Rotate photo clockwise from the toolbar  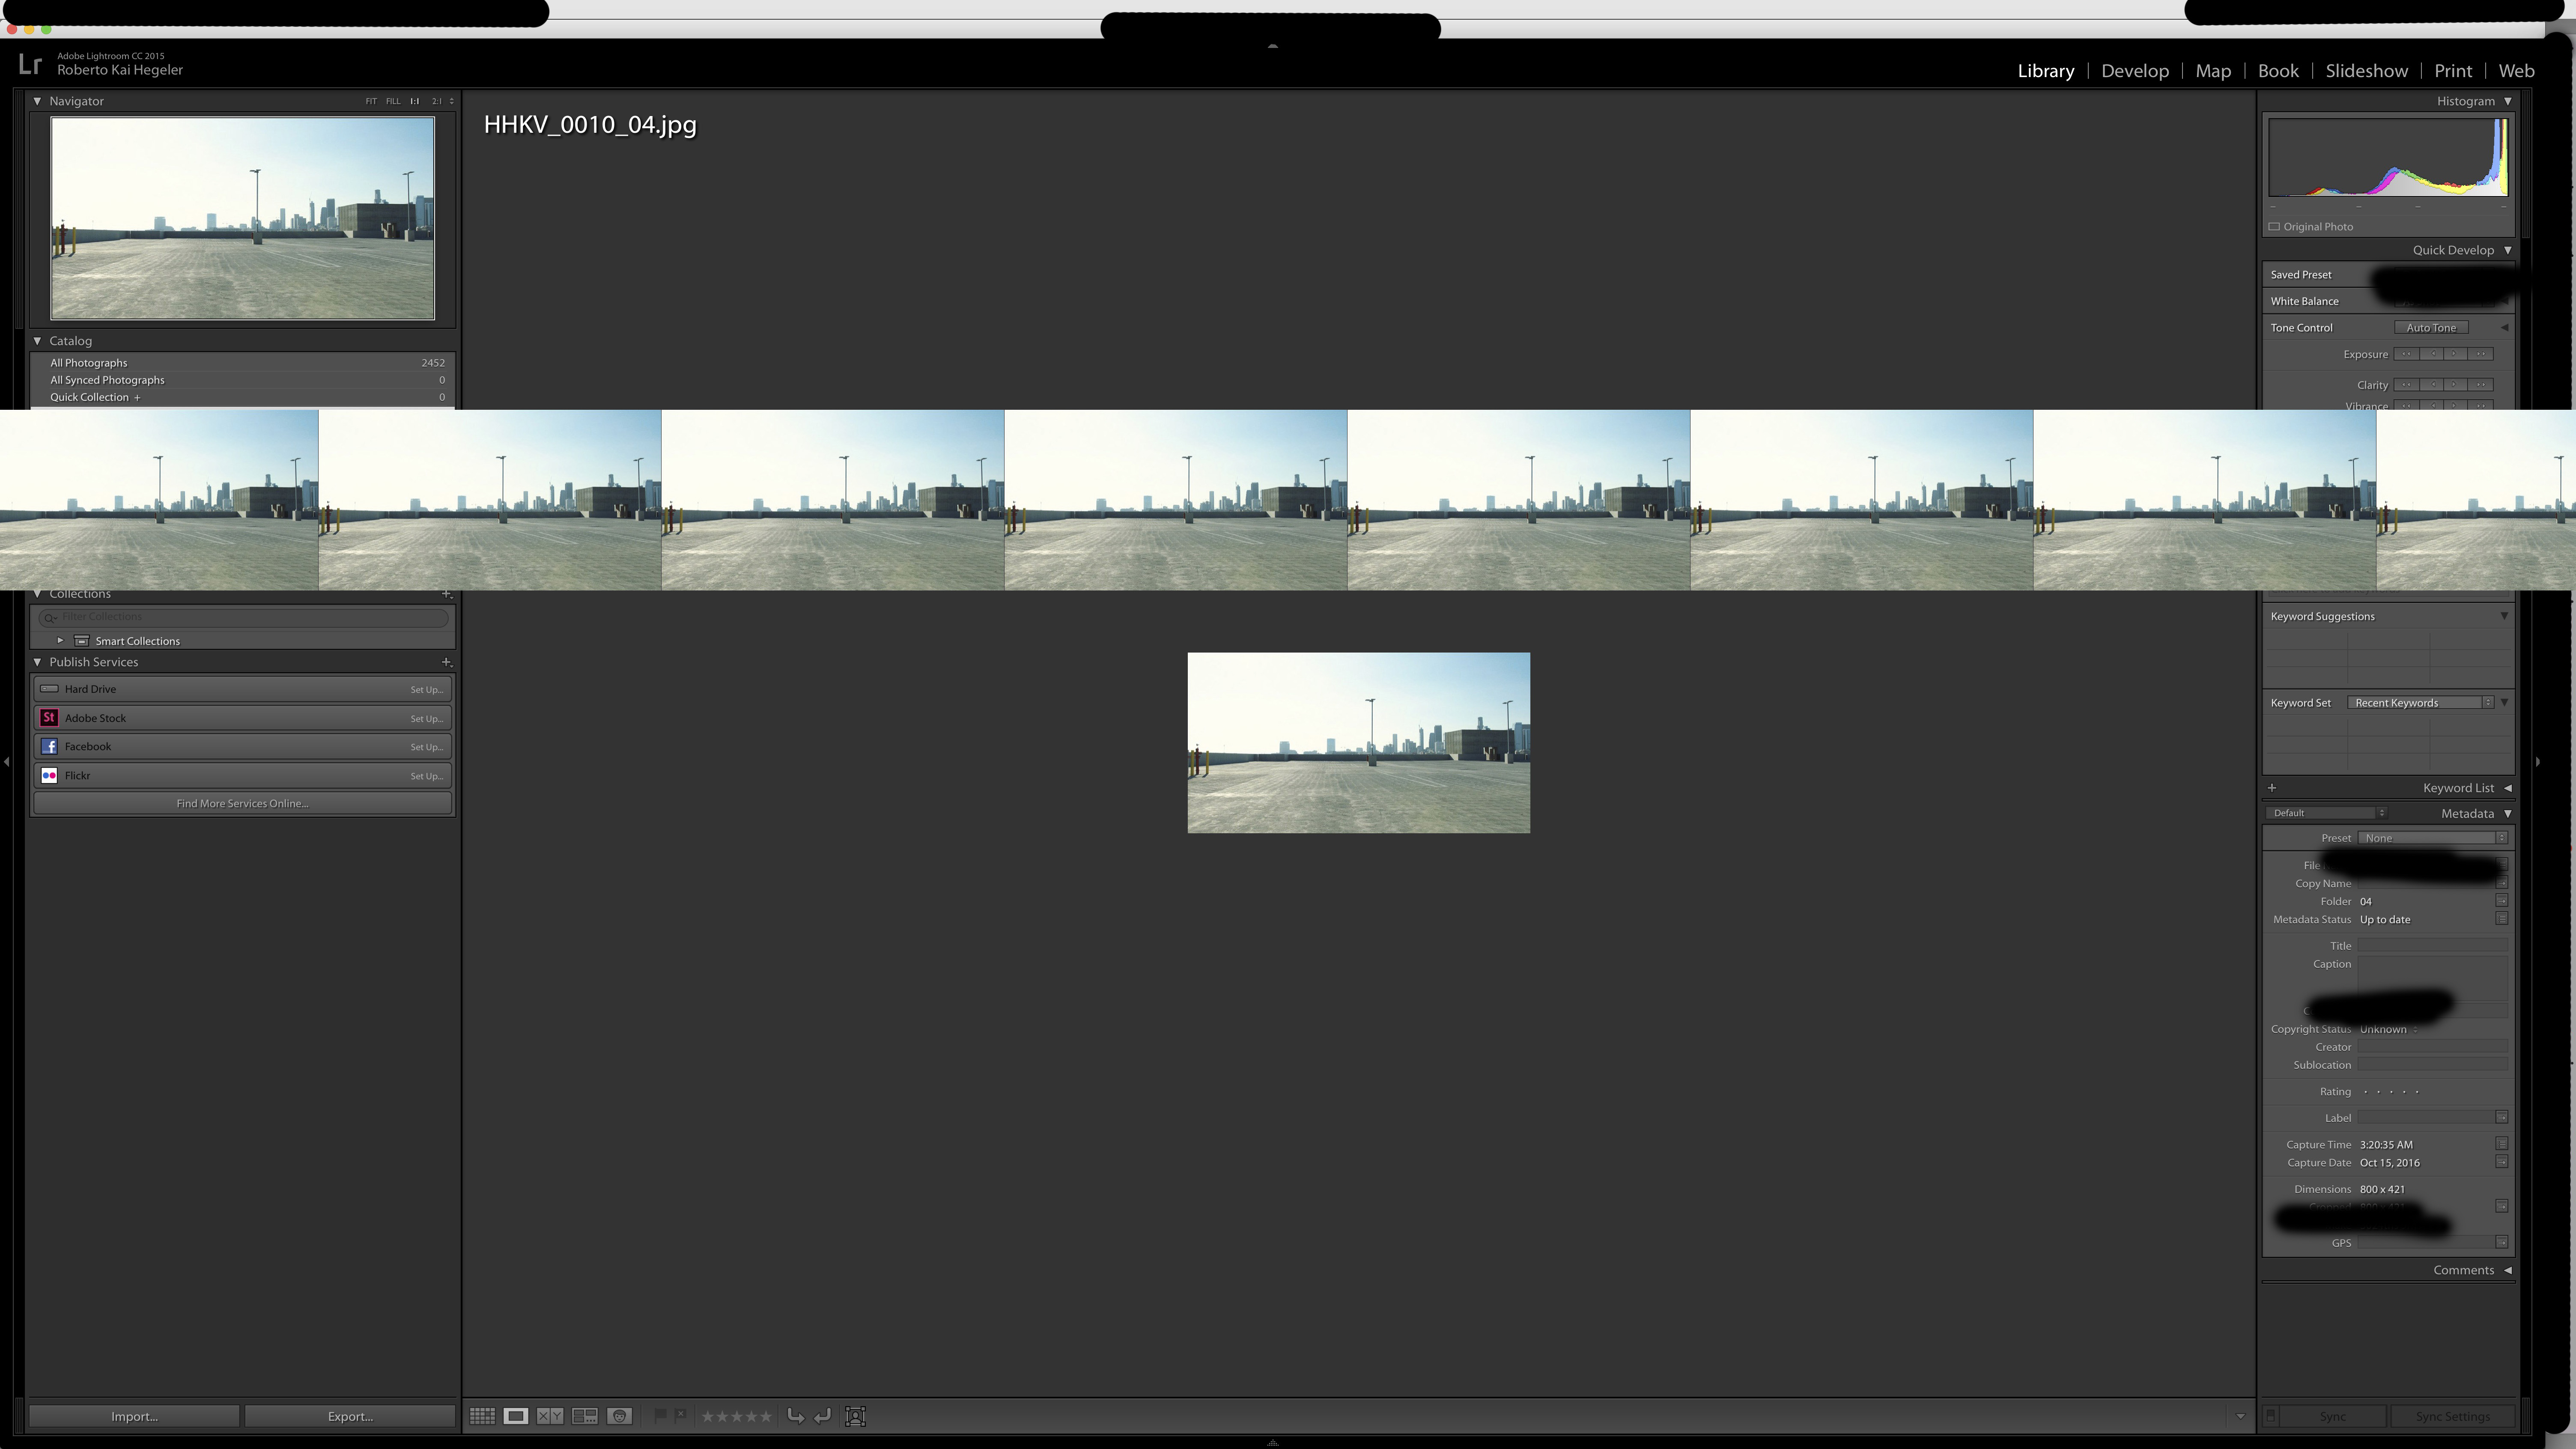tap(823, 1416)
